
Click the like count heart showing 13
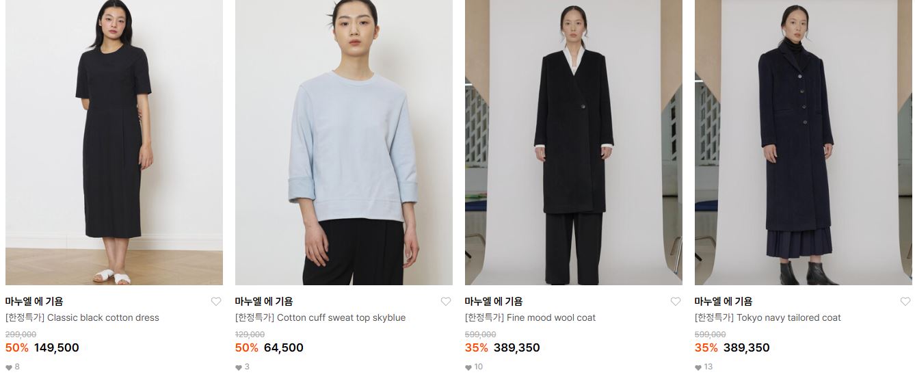pos(698,367)
